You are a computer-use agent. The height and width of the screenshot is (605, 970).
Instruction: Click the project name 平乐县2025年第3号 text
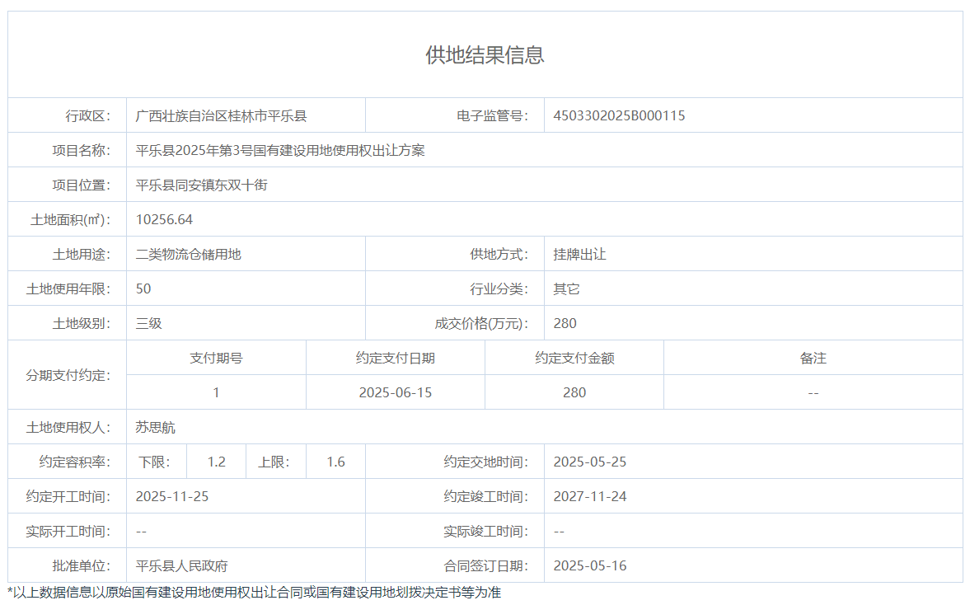[x=280, y=151]
